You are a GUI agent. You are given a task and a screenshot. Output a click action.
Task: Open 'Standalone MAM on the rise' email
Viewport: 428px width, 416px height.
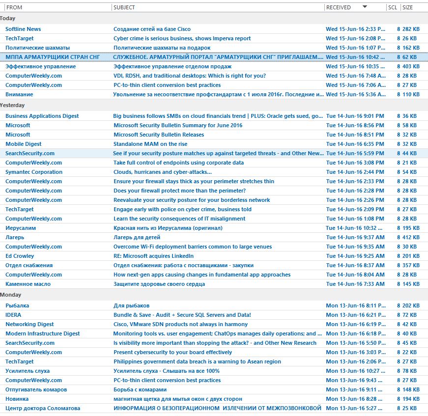pyautogui.click(x=214, y=144)
